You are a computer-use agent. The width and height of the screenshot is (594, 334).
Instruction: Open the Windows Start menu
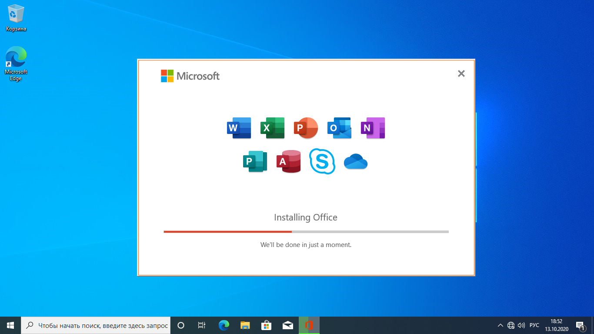point(10,325)
